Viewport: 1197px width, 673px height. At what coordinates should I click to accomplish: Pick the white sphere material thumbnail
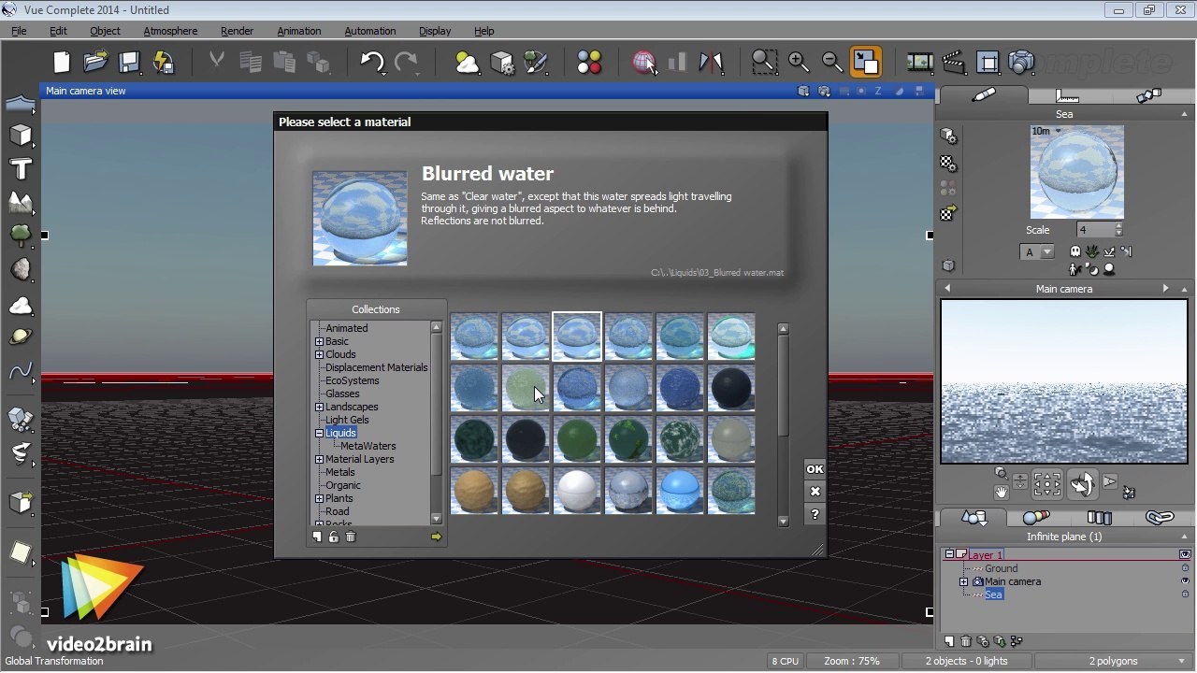pos(577,490)
